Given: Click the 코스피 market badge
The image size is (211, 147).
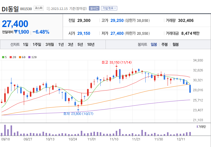Looking at the screenshot, I should tap(39, 8).
